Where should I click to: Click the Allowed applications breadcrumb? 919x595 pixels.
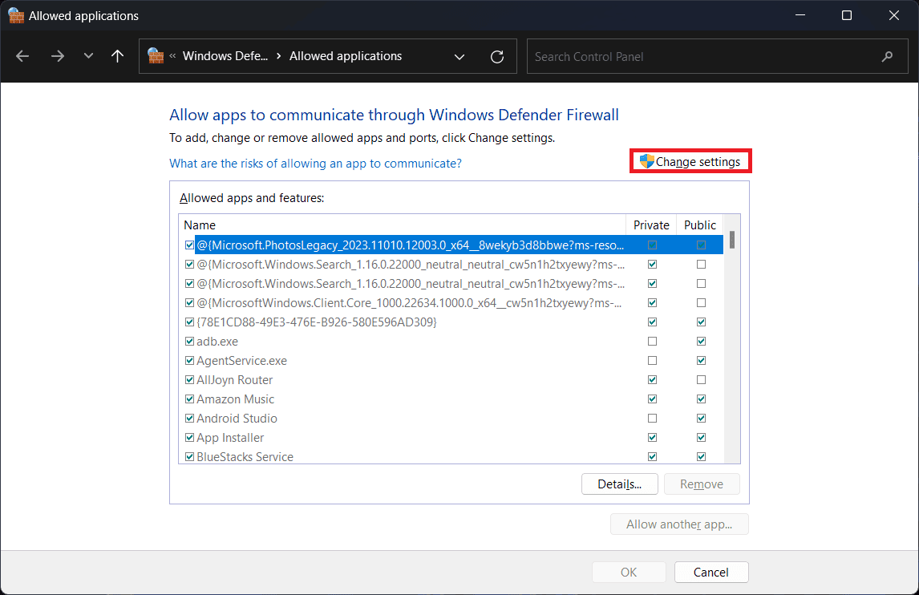(346, 56)
